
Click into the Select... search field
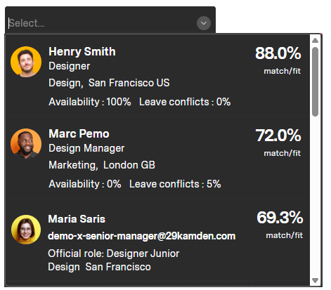(x=100, y=23)
